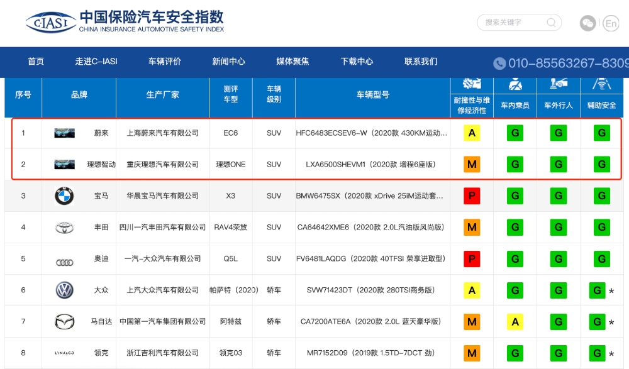Viewport: 629px width, 369px height.
Task: Click orange M rating for RAV4荣放
Action: point(472,228)
